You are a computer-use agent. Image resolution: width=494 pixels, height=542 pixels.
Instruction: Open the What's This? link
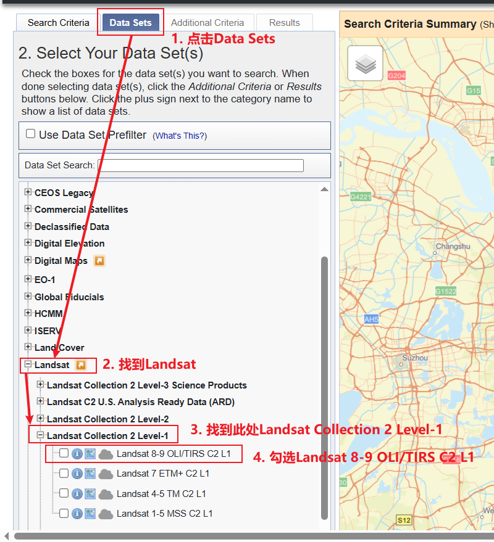click(x=180, y=136)
